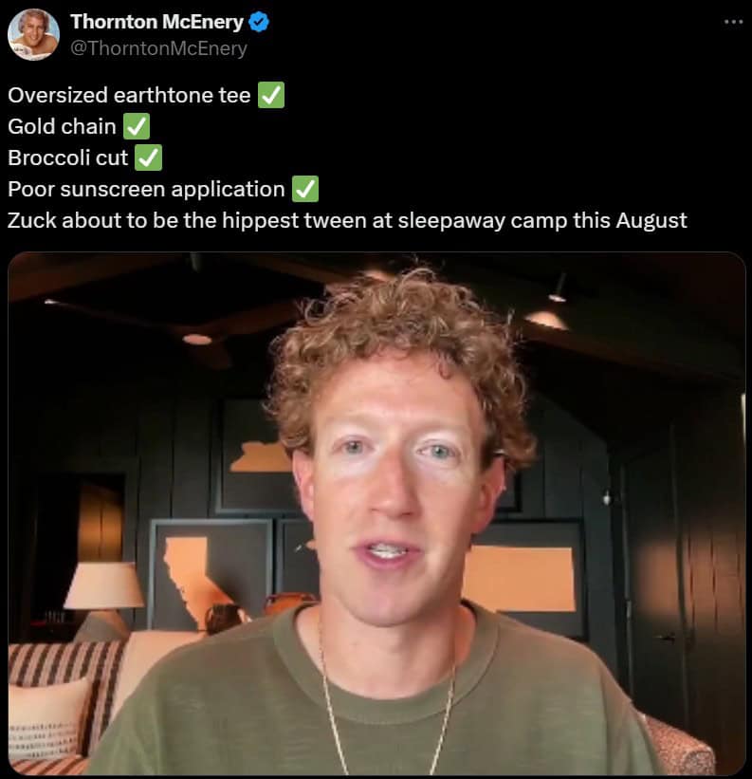Open the attached photo of the curly-haired man
Screen dimensions: 752x779
pyautogui.click(x=376, y=513)
